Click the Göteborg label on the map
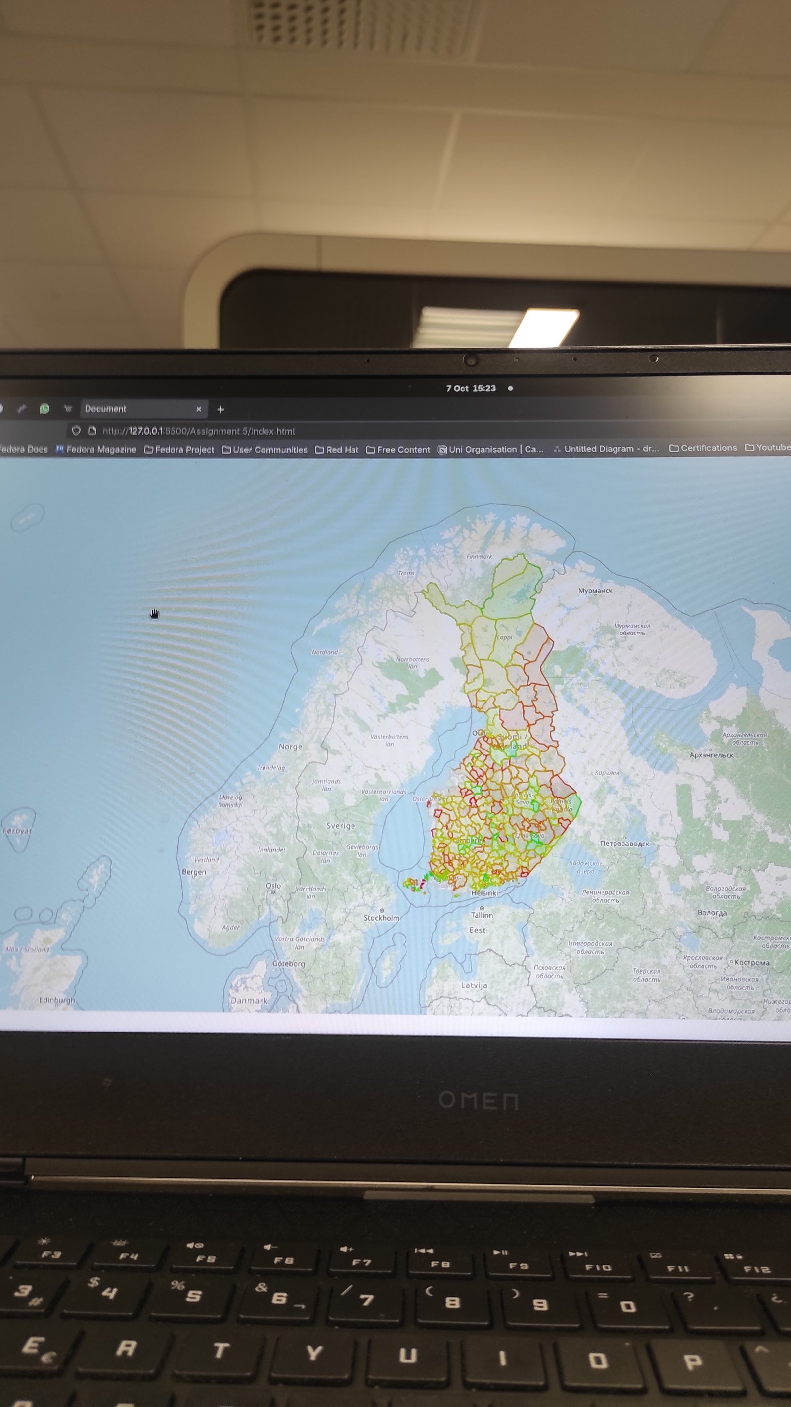This screenshot has width=791, height=1407. click(x=289, y=964)
